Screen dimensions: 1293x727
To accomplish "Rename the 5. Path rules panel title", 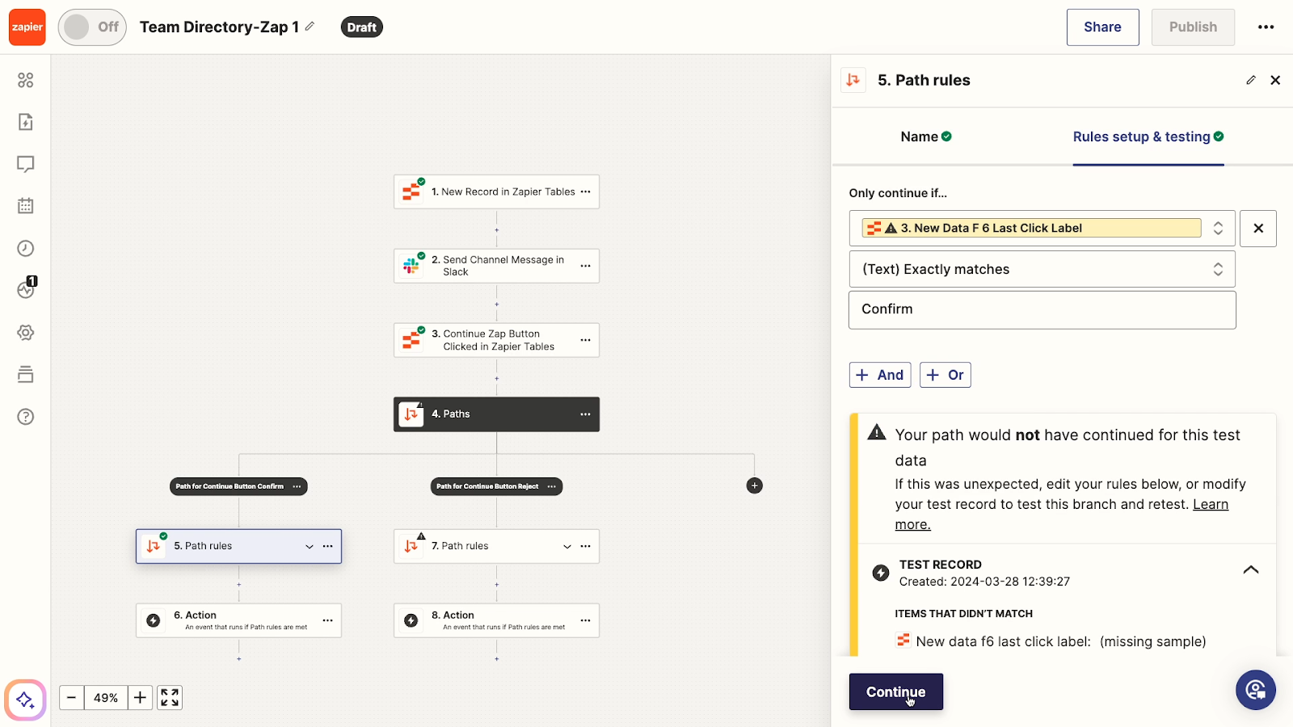I will [1251, 80].
